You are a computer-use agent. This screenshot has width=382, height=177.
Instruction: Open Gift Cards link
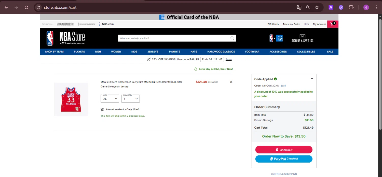pyautogui.click(x=273, y=24)
